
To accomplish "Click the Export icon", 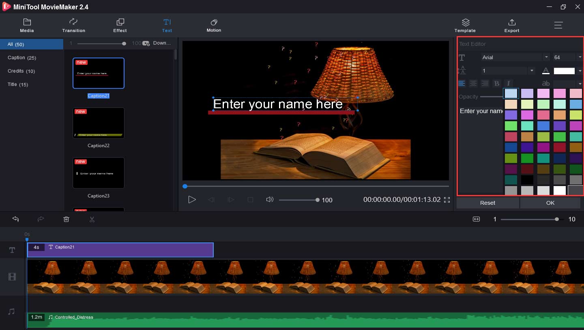I will 511,25.
